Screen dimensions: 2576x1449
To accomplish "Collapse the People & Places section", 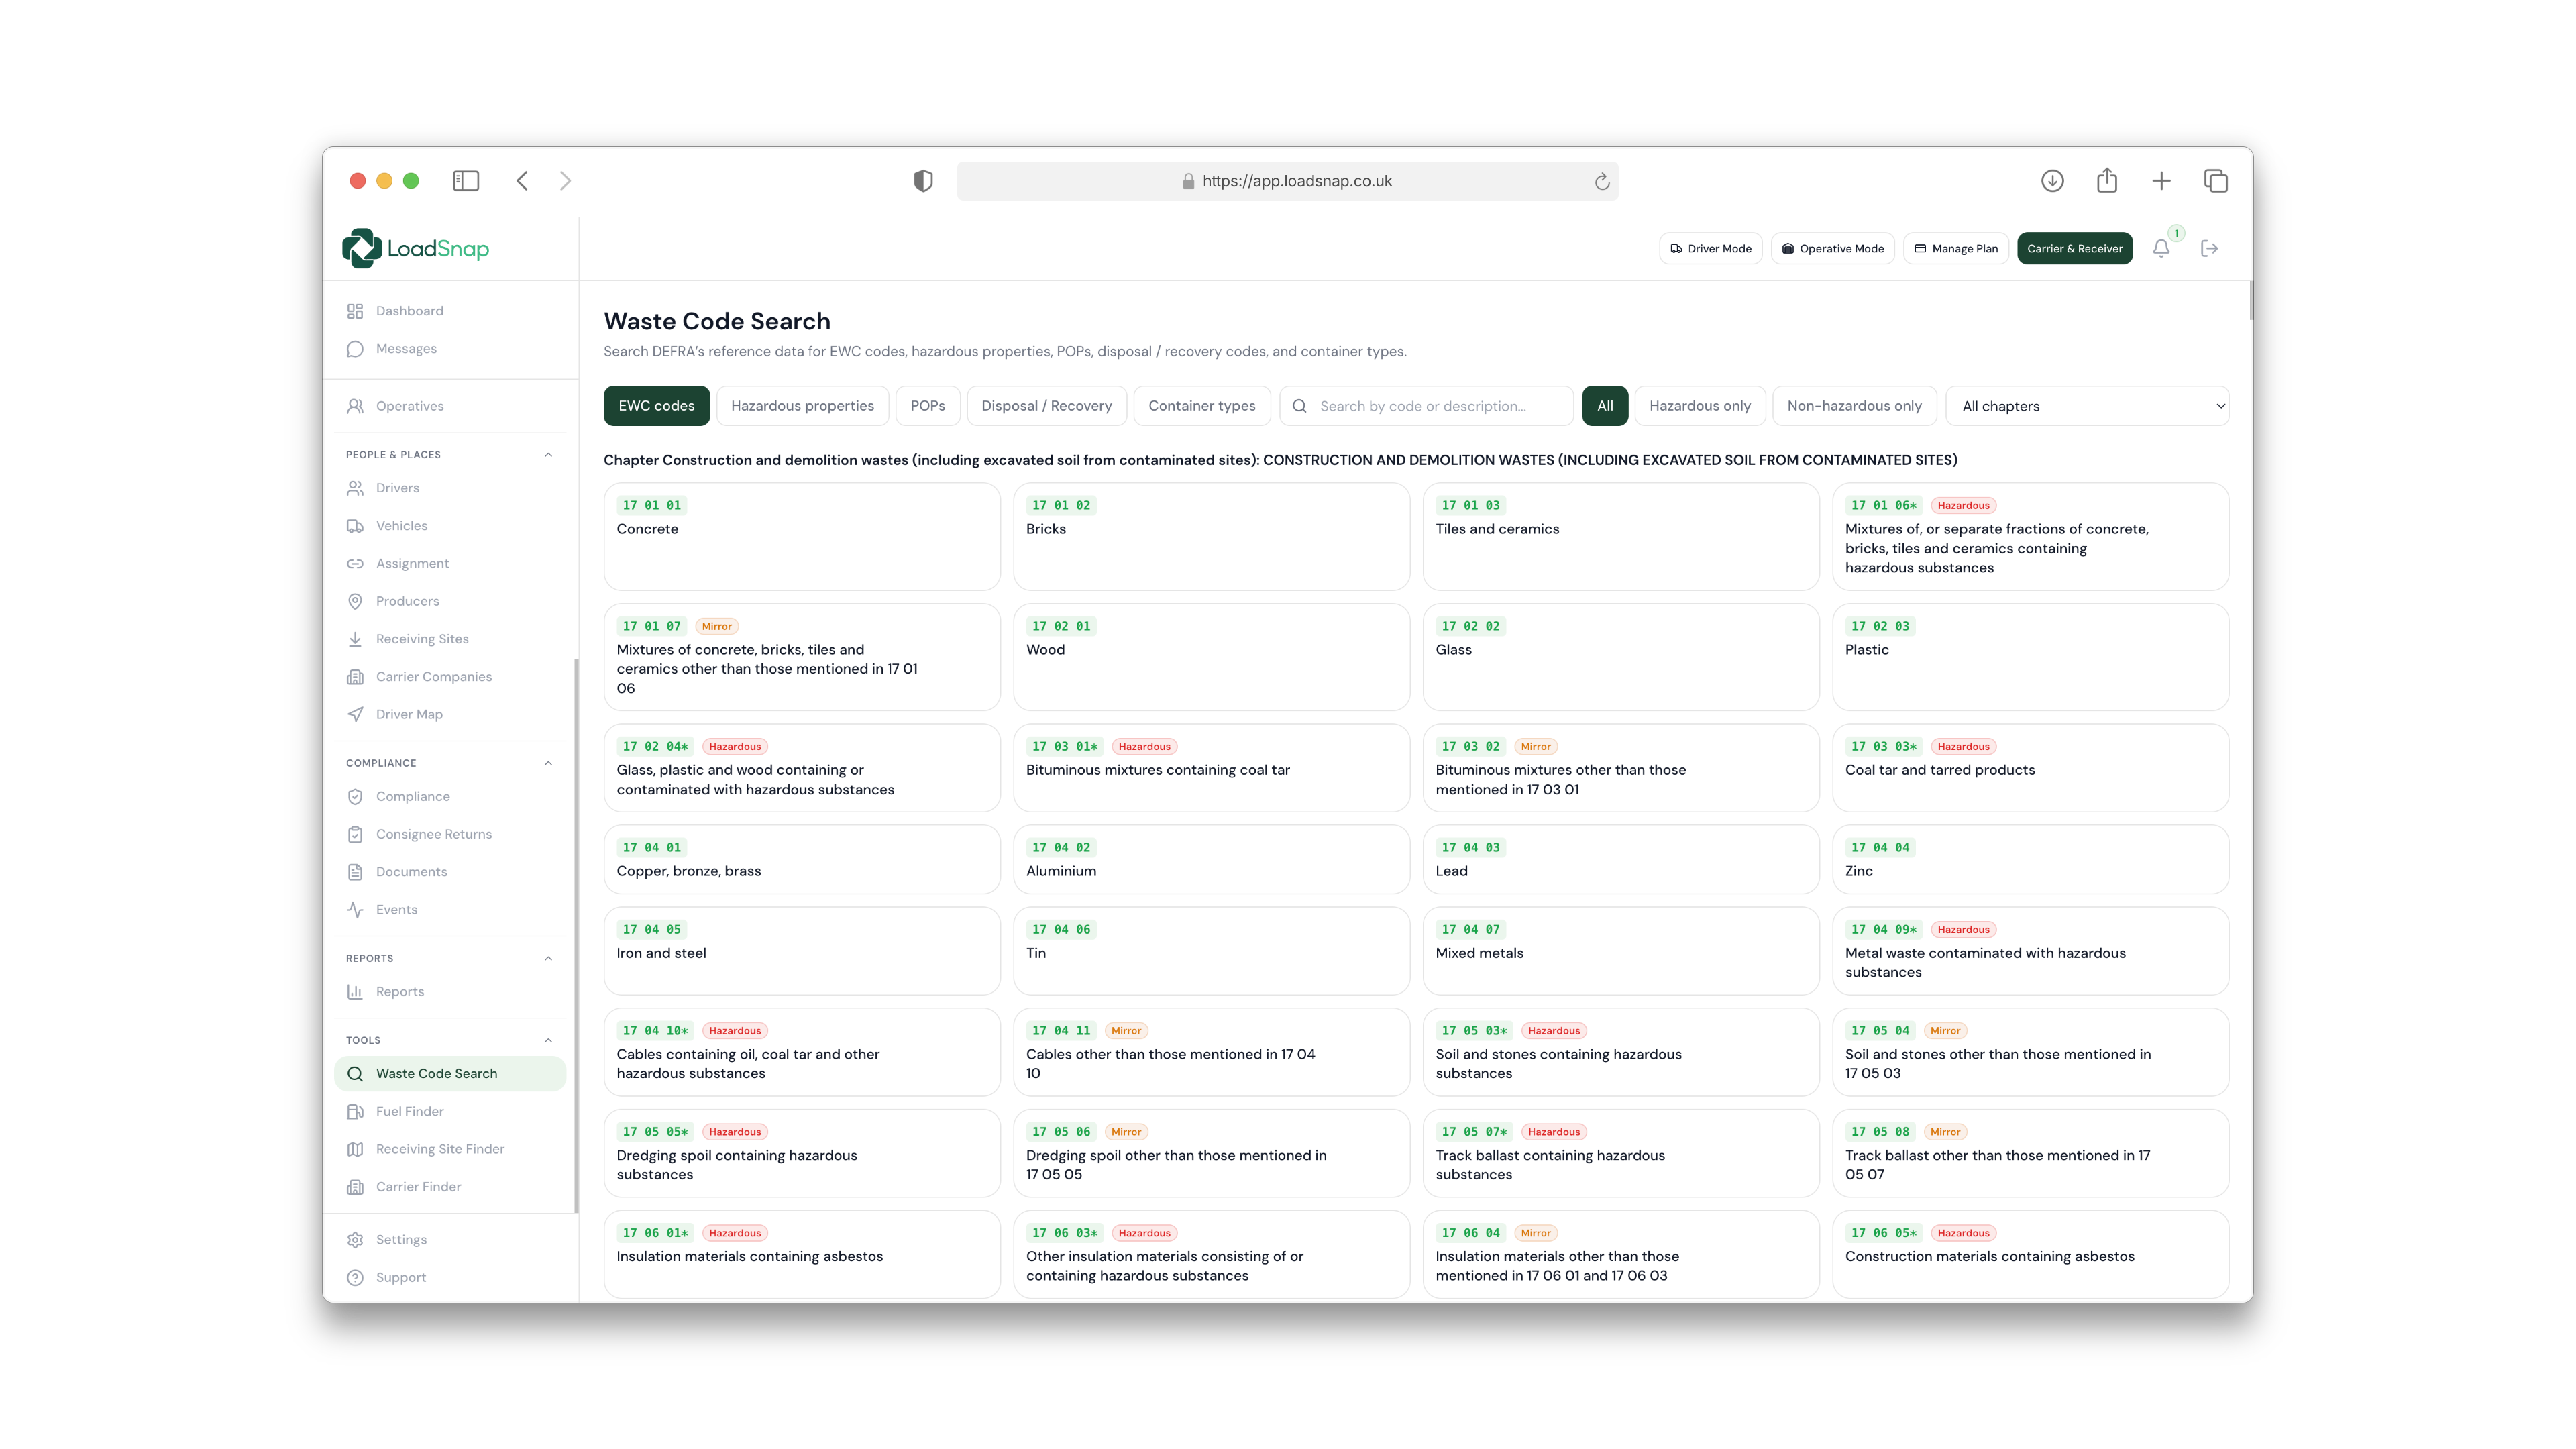I will tap(548, 455).
